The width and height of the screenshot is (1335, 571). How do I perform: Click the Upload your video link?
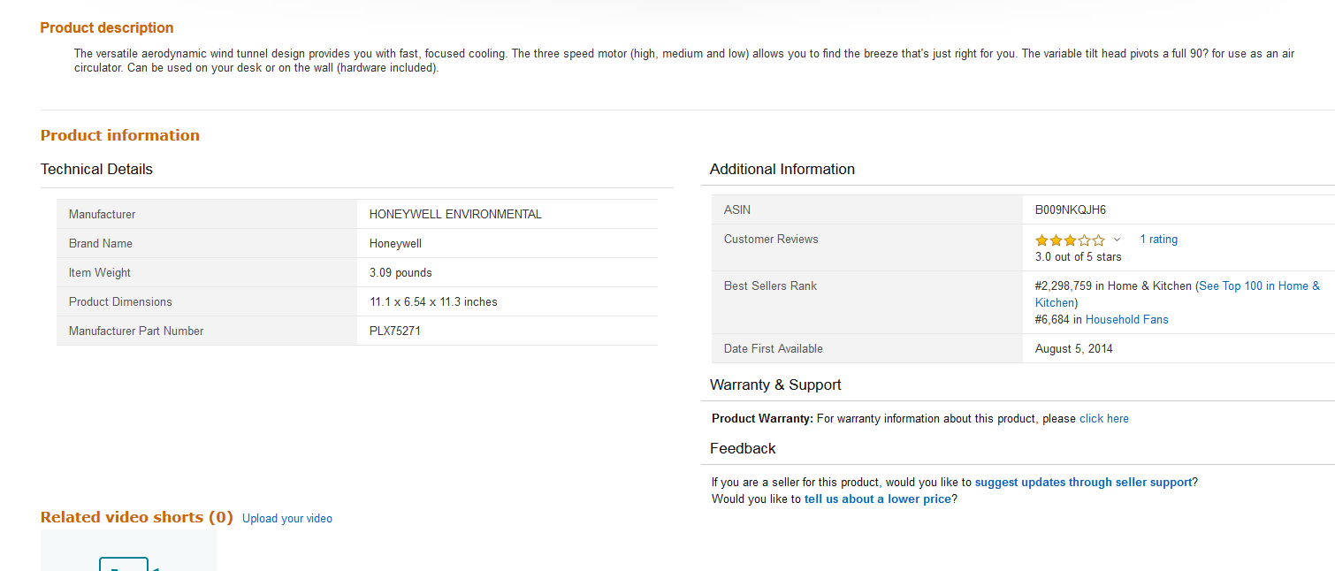[x=287, y=519]
